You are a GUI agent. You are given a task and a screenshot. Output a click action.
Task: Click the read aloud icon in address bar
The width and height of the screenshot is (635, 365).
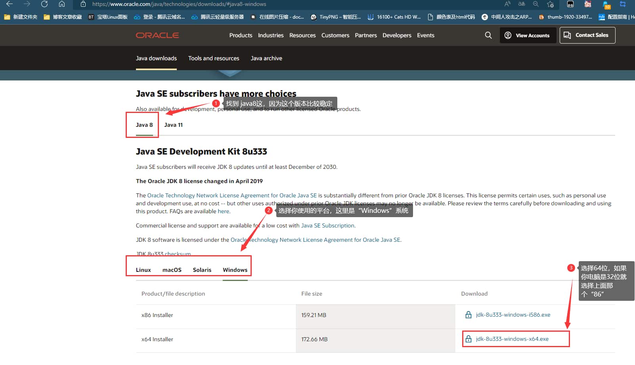(507, 4)
